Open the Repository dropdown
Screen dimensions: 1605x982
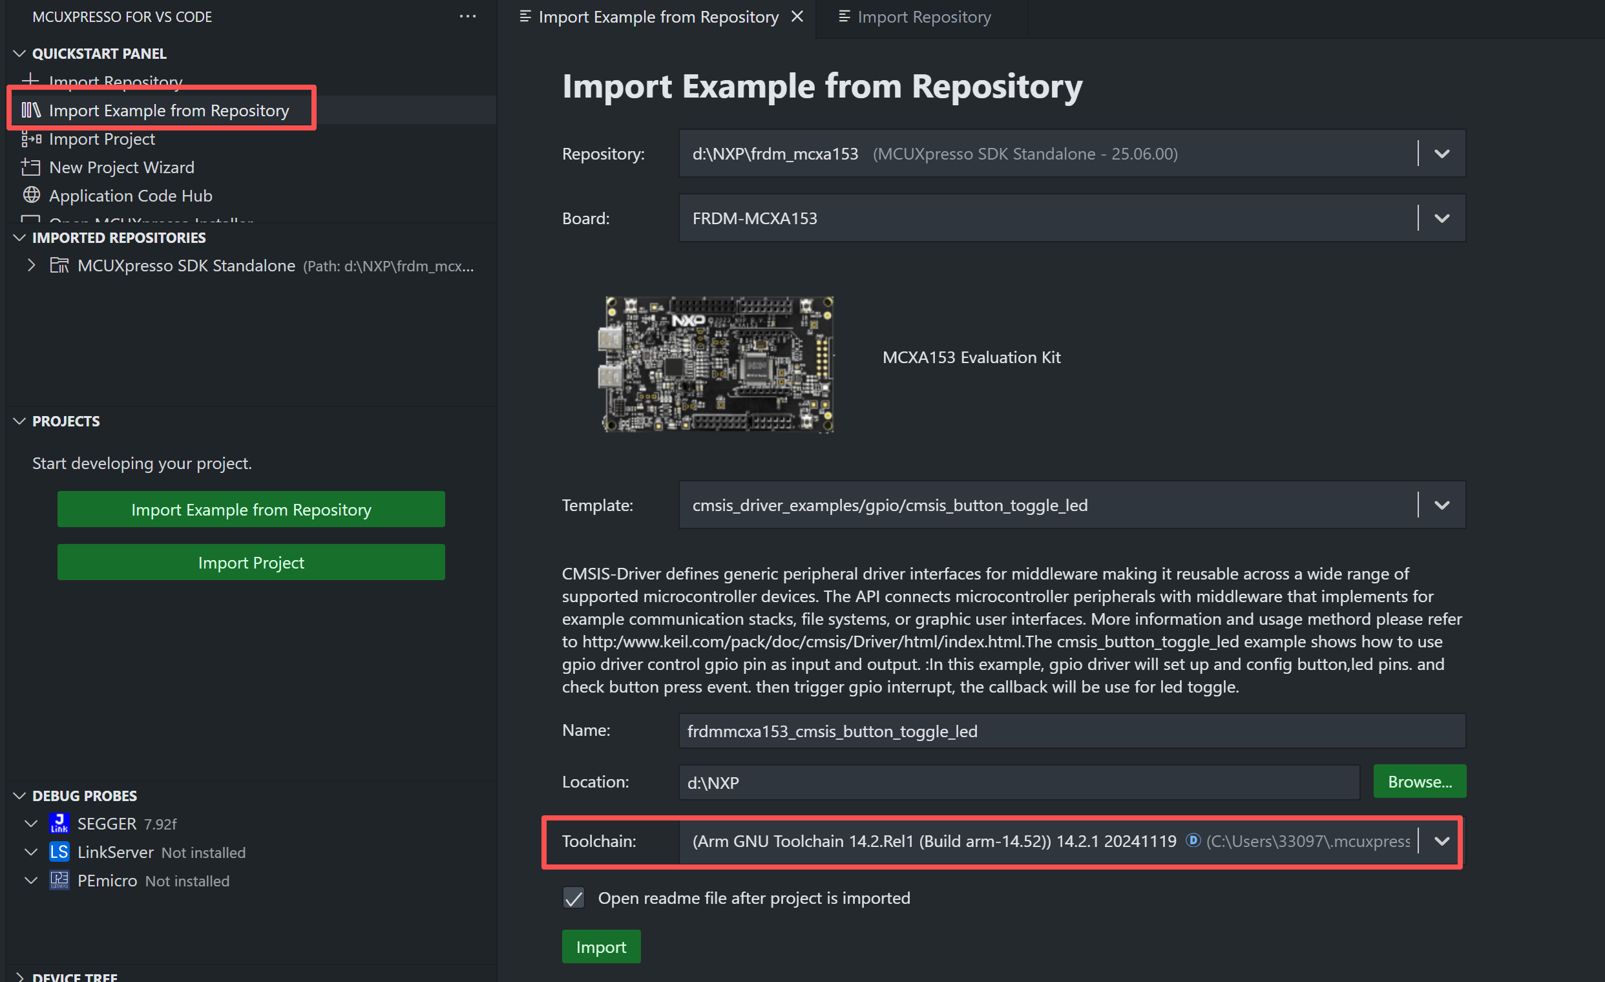[1442, 154]
